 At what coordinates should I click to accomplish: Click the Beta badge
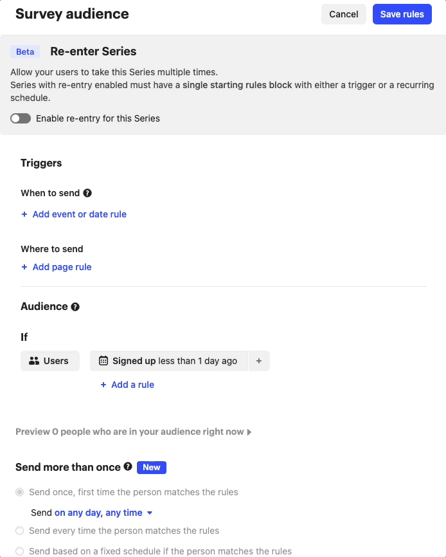pyautogui.click(x=25, y=52)
